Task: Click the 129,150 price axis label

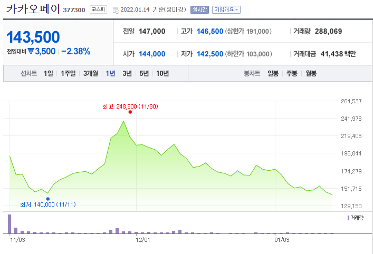Action: (351, 206)
